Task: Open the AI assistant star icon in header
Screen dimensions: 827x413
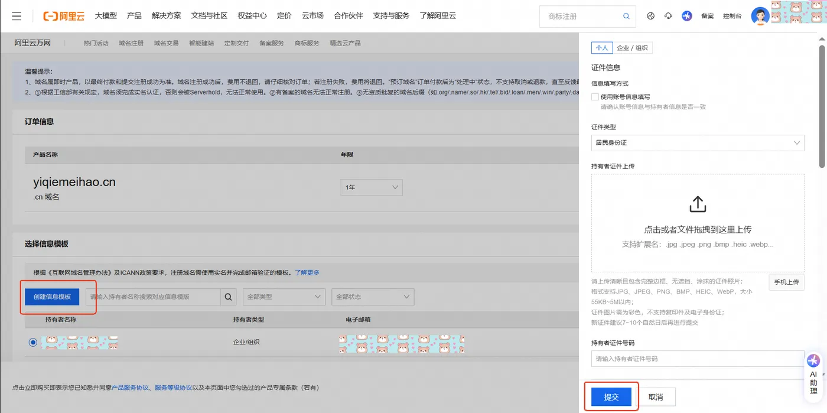Action: 686,16
